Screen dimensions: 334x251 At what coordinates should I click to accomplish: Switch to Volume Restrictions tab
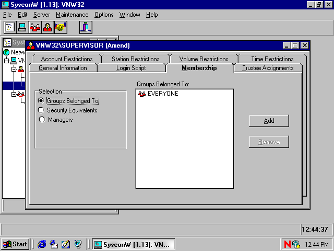click(204, 59)
